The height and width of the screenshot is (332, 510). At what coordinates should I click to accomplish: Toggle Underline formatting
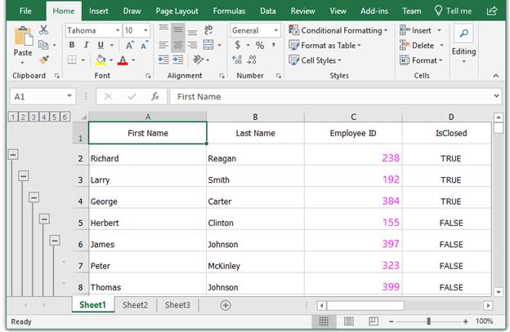(101, 45)
